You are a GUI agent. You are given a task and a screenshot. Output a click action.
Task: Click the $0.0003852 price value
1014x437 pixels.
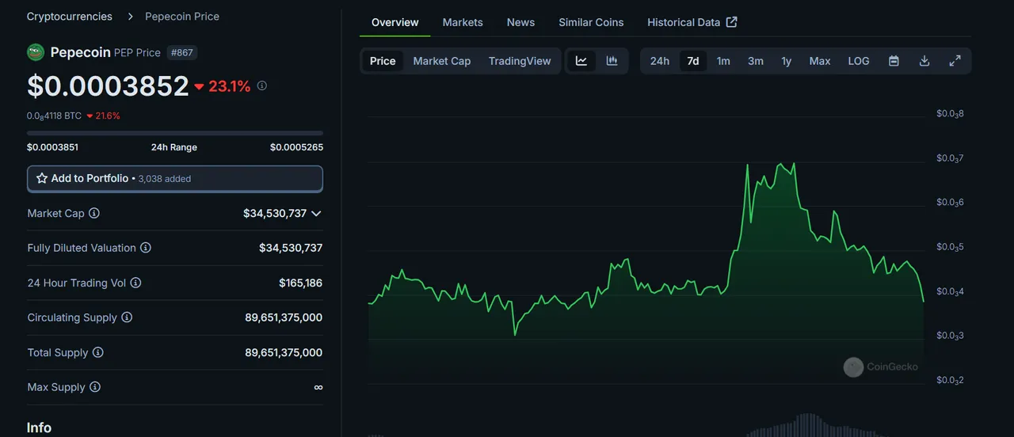[108, 85]
